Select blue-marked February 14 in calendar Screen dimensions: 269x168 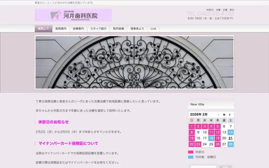pos(231,132)
